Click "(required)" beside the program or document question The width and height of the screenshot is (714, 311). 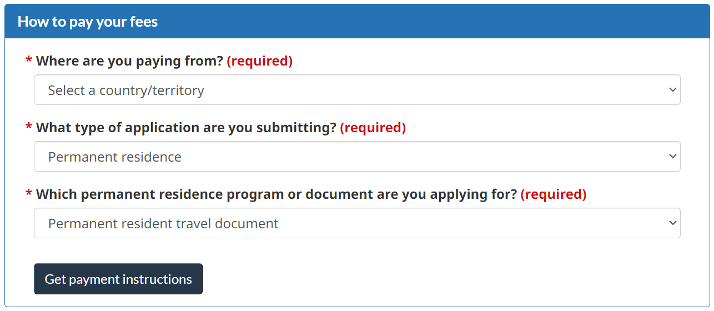[553, 194]
